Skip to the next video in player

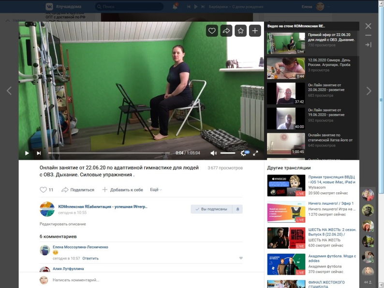click(39, 153)
